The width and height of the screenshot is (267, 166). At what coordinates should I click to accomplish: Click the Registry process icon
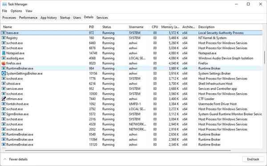4,38
